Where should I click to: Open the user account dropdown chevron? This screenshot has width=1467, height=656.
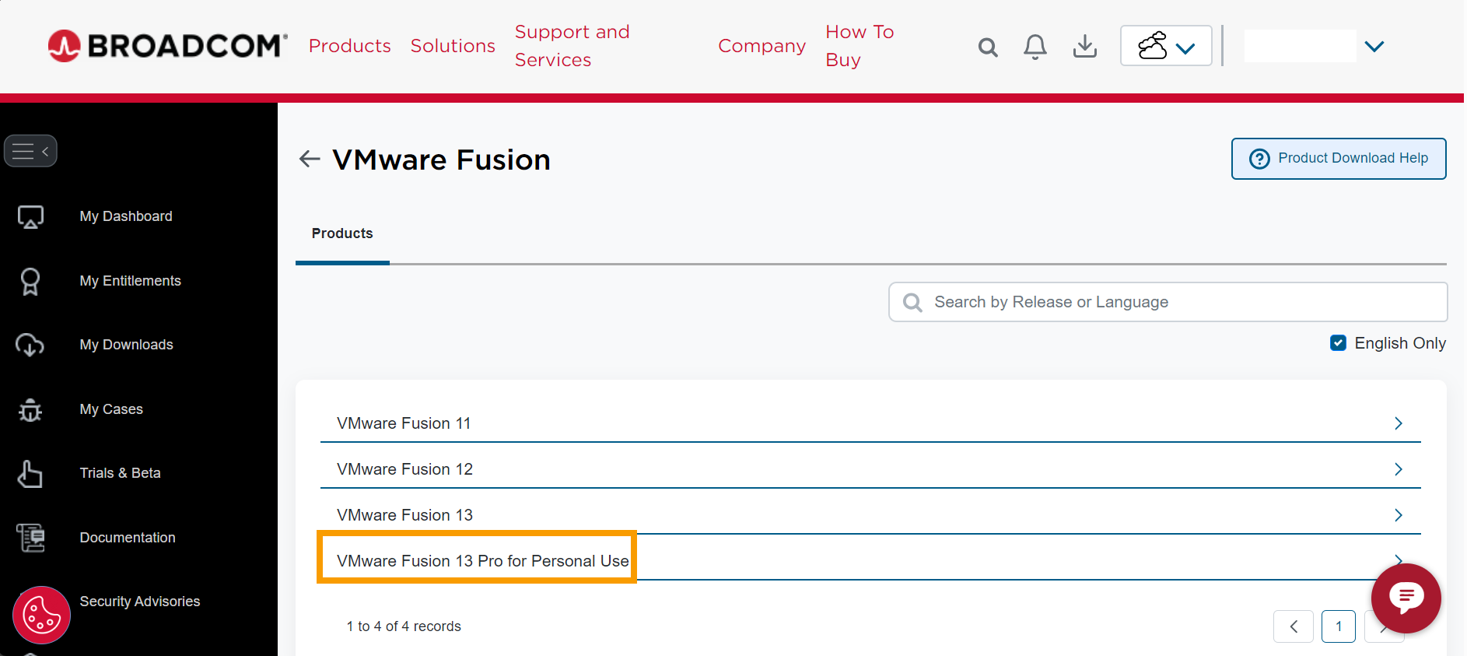point(1374,47)
